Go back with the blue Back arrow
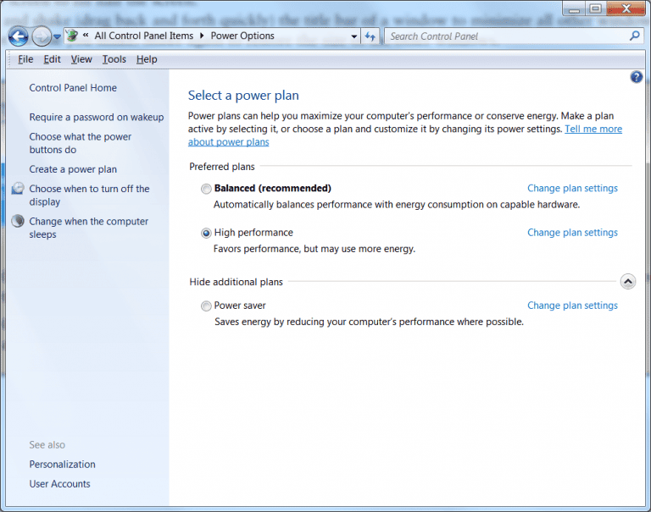Screen dimensions: 651x512 [x=19, y=37]
